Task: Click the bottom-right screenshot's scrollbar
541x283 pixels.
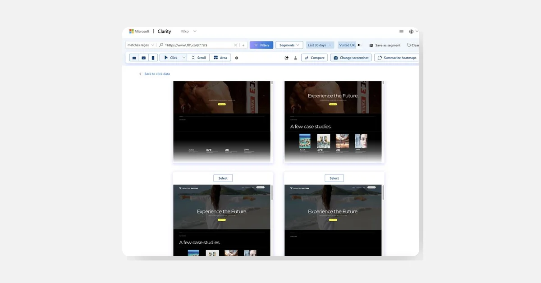Action: (383, 193)
